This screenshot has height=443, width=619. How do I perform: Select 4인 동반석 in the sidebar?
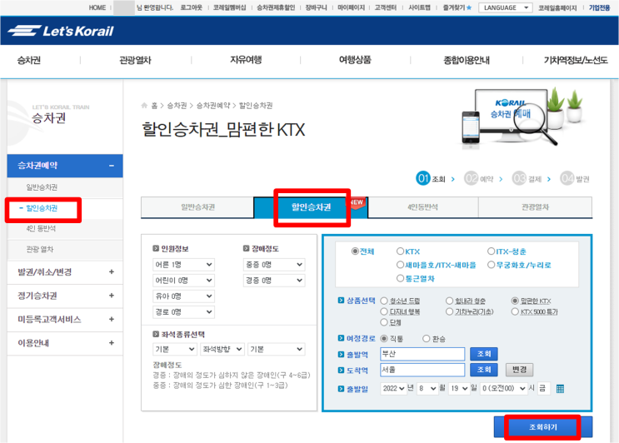point(41,228)
